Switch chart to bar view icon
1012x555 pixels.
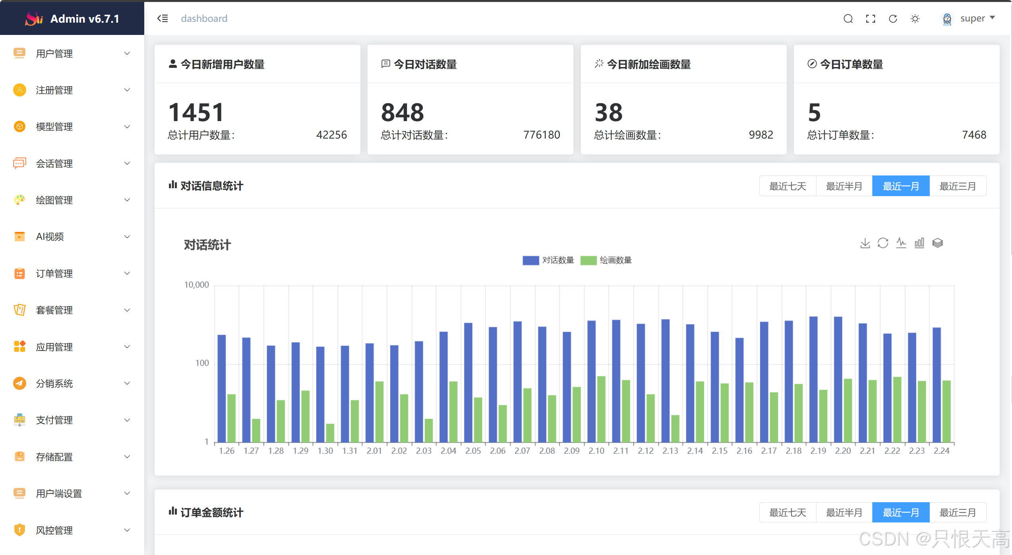[919, 243]
